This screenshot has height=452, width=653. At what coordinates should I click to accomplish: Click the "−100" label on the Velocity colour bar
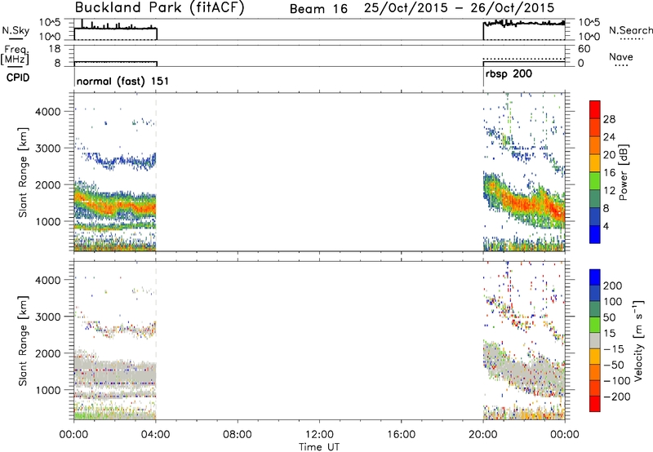(616, 381)
